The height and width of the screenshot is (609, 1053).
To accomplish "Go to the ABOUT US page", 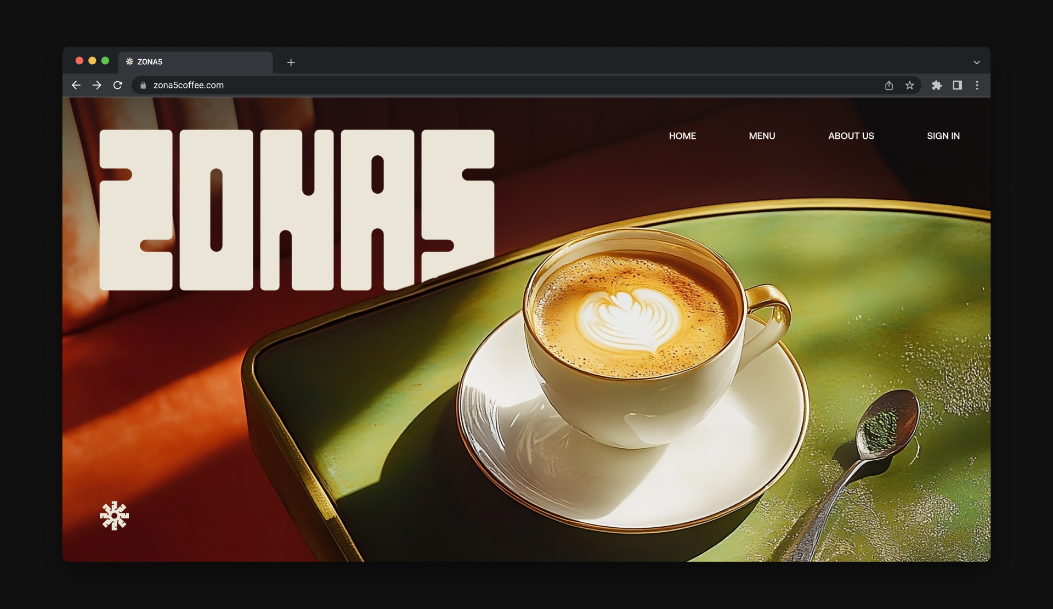I will tap(851, 136).
